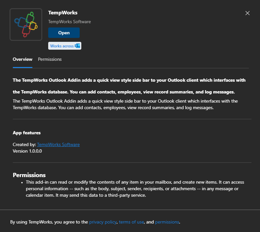Click the App features heading
Image resolution: width=260 pixels, height=232 pixels.
(27, 133)
